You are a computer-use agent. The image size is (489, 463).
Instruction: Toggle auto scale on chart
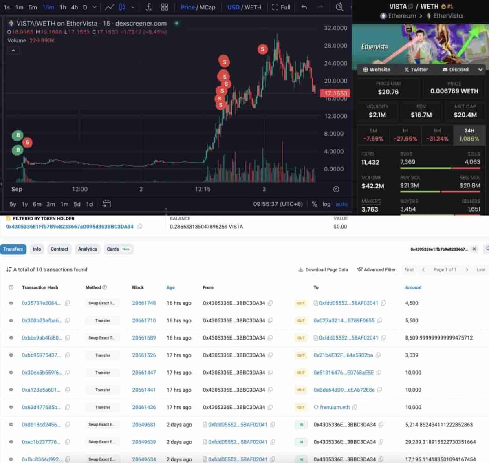coord(341,204)
